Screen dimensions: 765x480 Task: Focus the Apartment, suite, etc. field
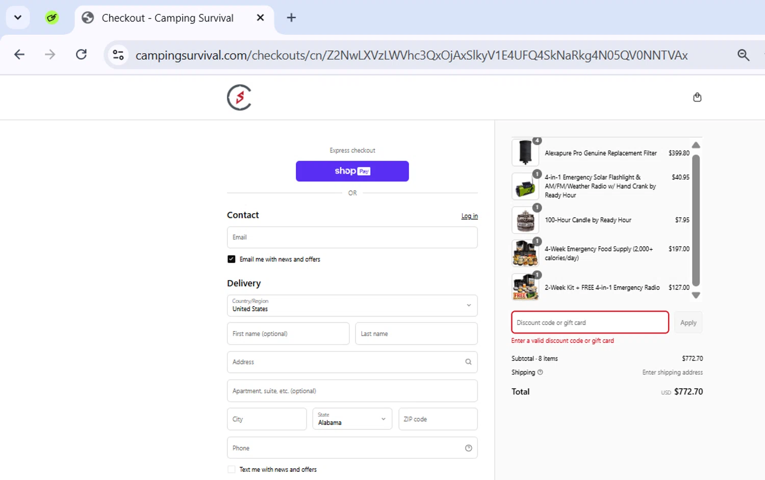coord(352,391)
